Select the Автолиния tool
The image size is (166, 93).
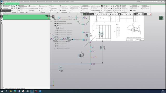[x=32, y=6]
